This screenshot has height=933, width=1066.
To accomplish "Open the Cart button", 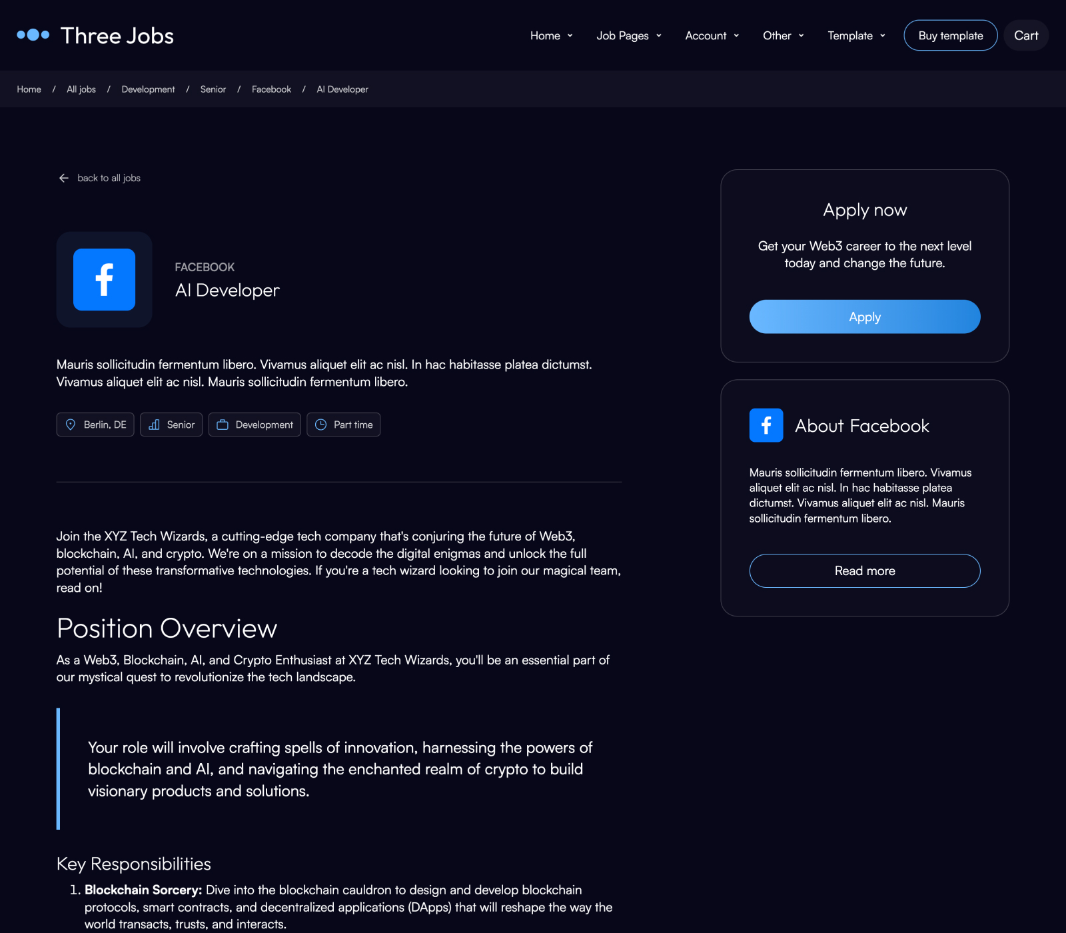I will pos(1026,35).
